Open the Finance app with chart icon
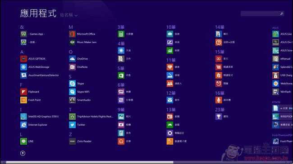The image size is (293, 164). (170, 50)
